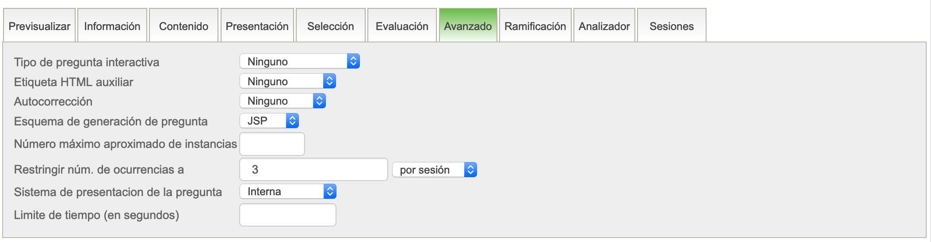
Task: Go to the Contenido tab
Action: pos(183,26)
